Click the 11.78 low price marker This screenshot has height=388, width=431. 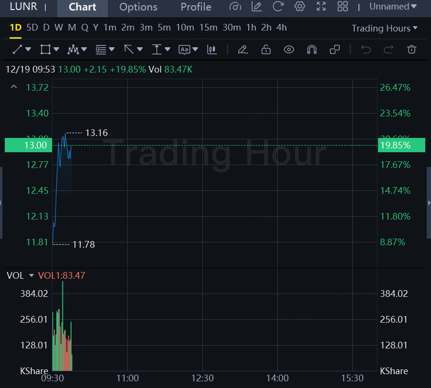(x=84, y=244)
